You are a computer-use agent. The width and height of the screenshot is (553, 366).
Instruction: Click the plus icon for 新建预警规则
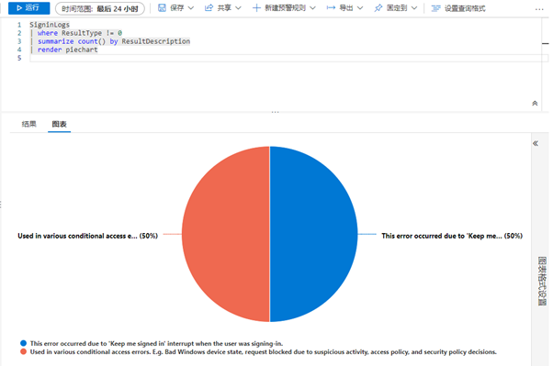[x=256, y=7]
